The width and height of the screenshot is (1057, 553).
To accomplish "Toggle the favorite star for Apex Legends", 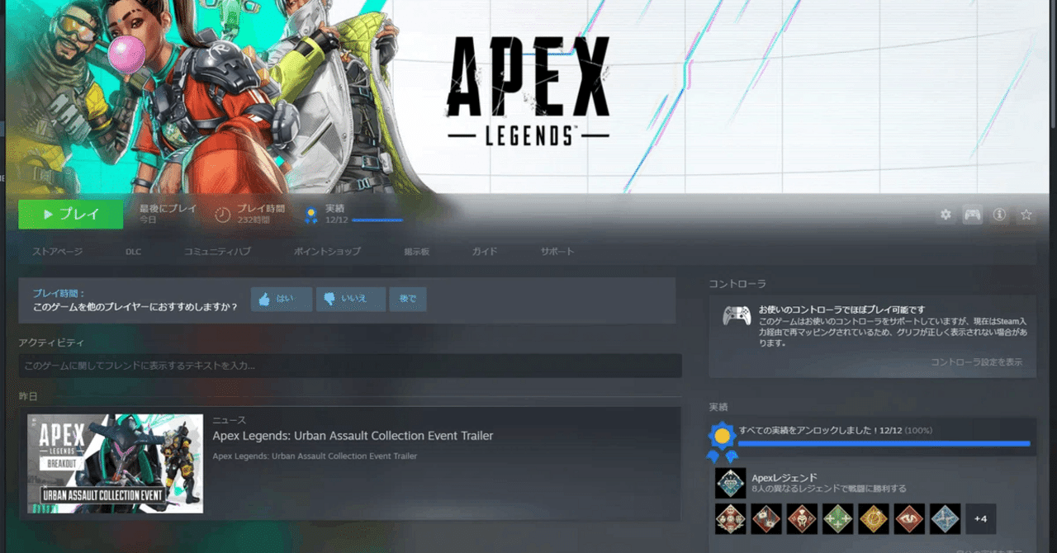I will 1026,214.
